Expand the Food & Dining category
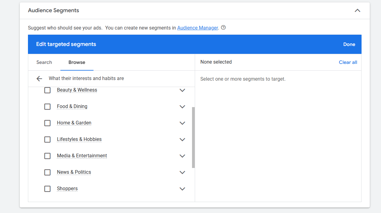 coord(182,107)
